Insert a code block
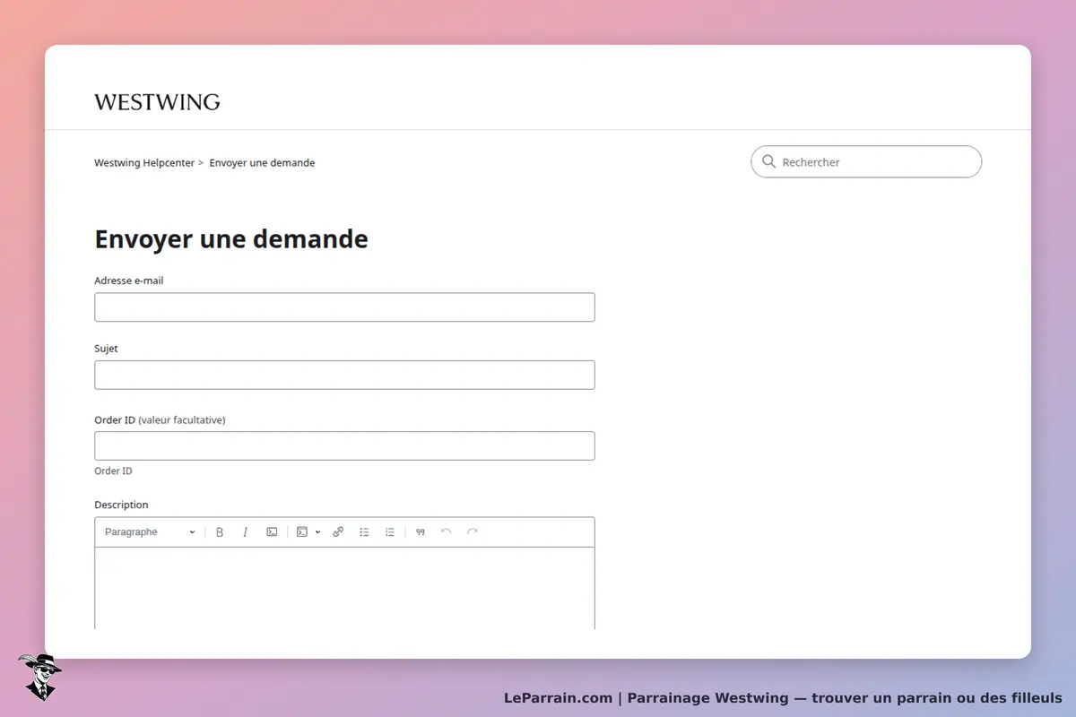1076x717 pixels. [302, 532]
